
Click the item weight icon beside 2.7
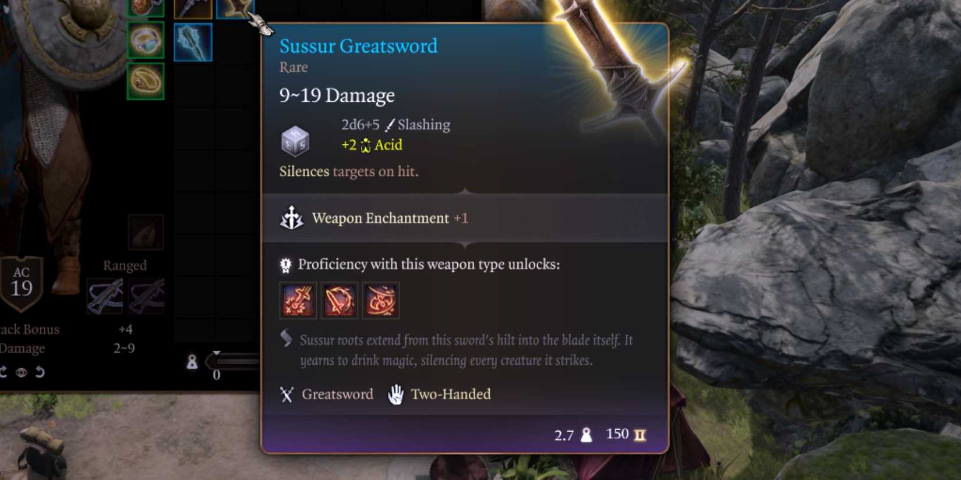pos(587,435)
